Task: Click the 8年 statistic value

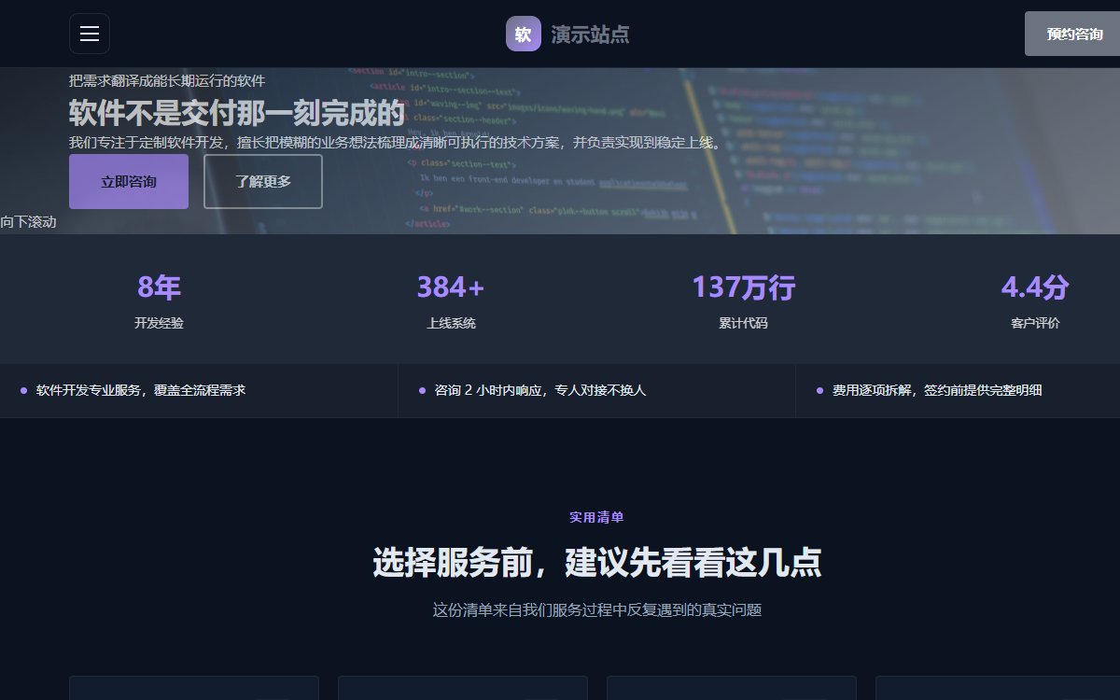Action: pyautogui.click(x=159, y=287)
